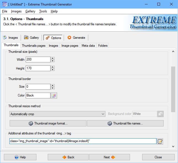
Task: Go Back to the previous step
Action: (68, 157)
